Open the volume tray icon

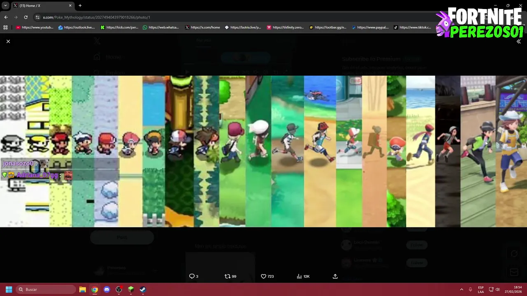coord(497,289)
